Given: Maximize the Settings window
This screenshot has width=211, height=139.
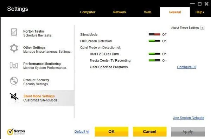Looking at the screenshot, I should (x=200, y=4).
